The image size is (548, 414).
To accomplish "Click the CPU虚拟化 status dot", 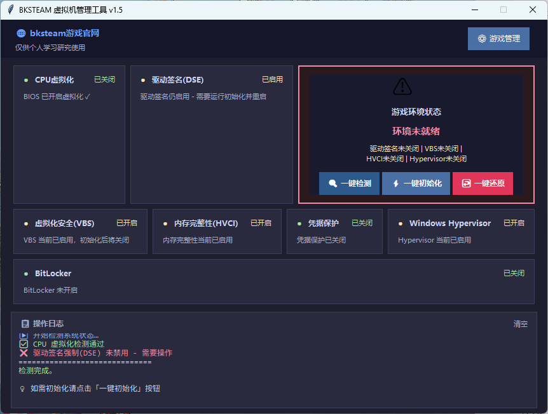I will pyautogui.click(x=26, y=80).
